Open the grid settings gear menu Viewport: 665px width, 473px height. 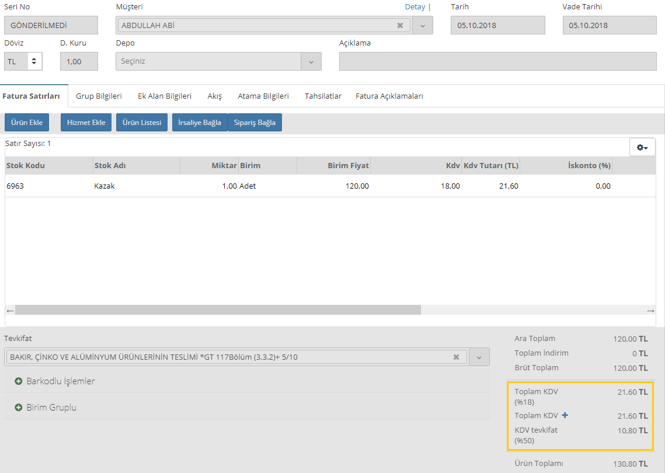[642, 147]
